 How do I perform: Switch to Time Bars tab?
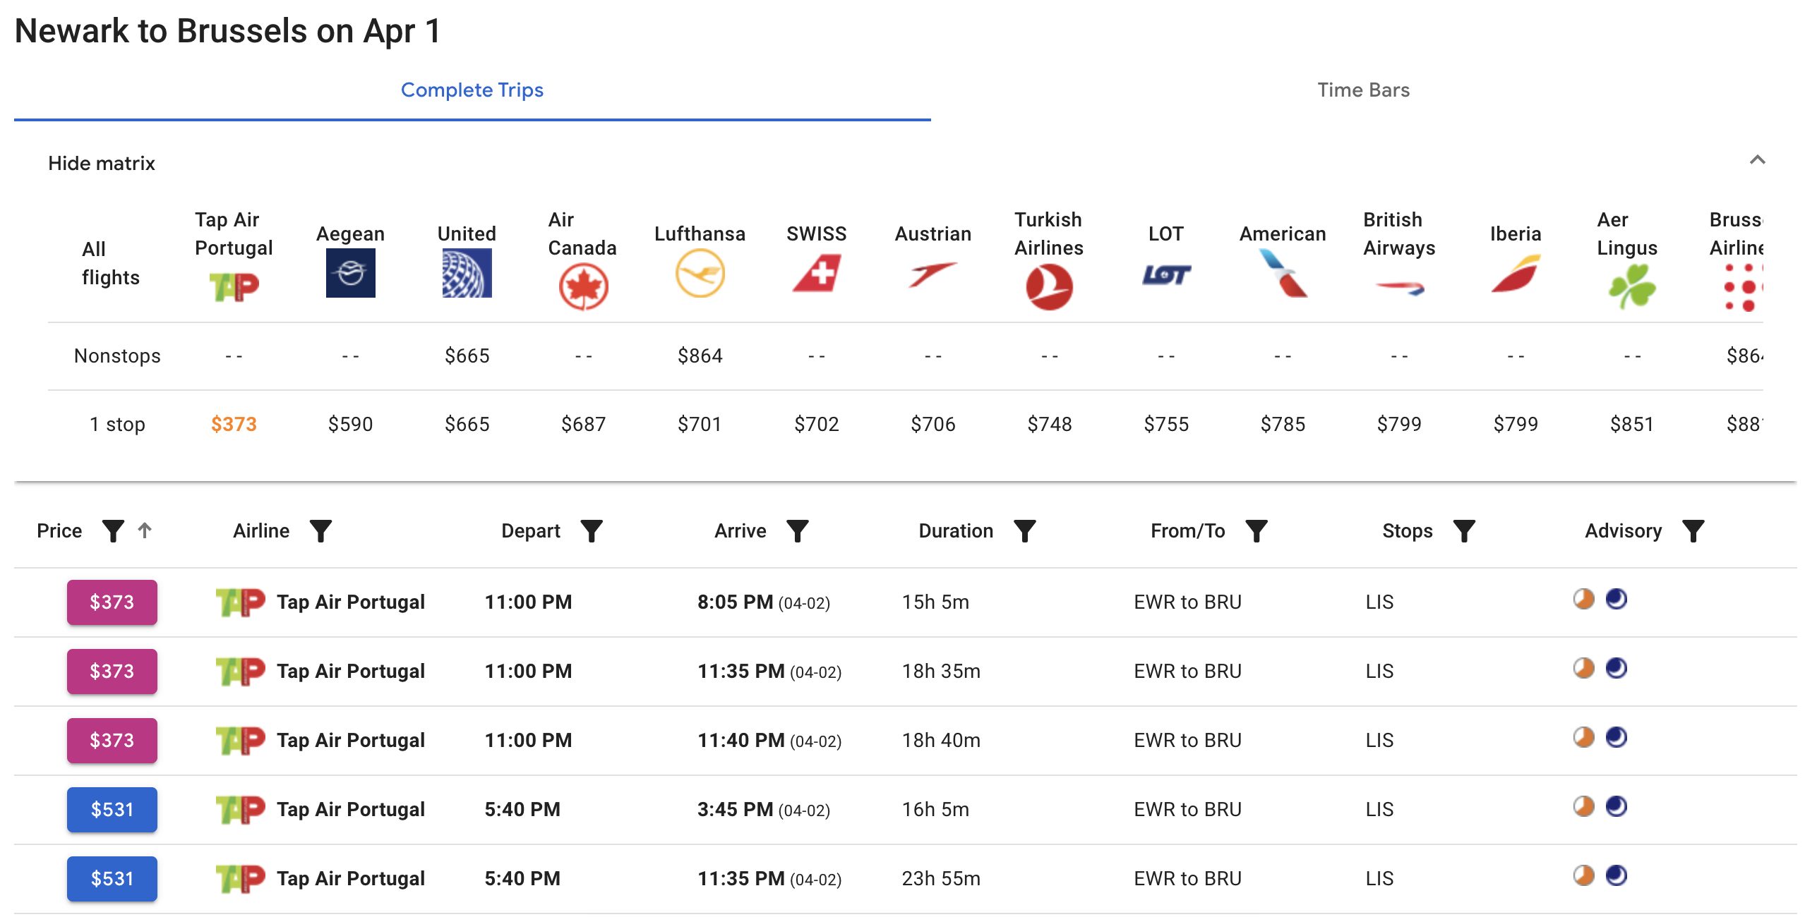pos(1364,90)
